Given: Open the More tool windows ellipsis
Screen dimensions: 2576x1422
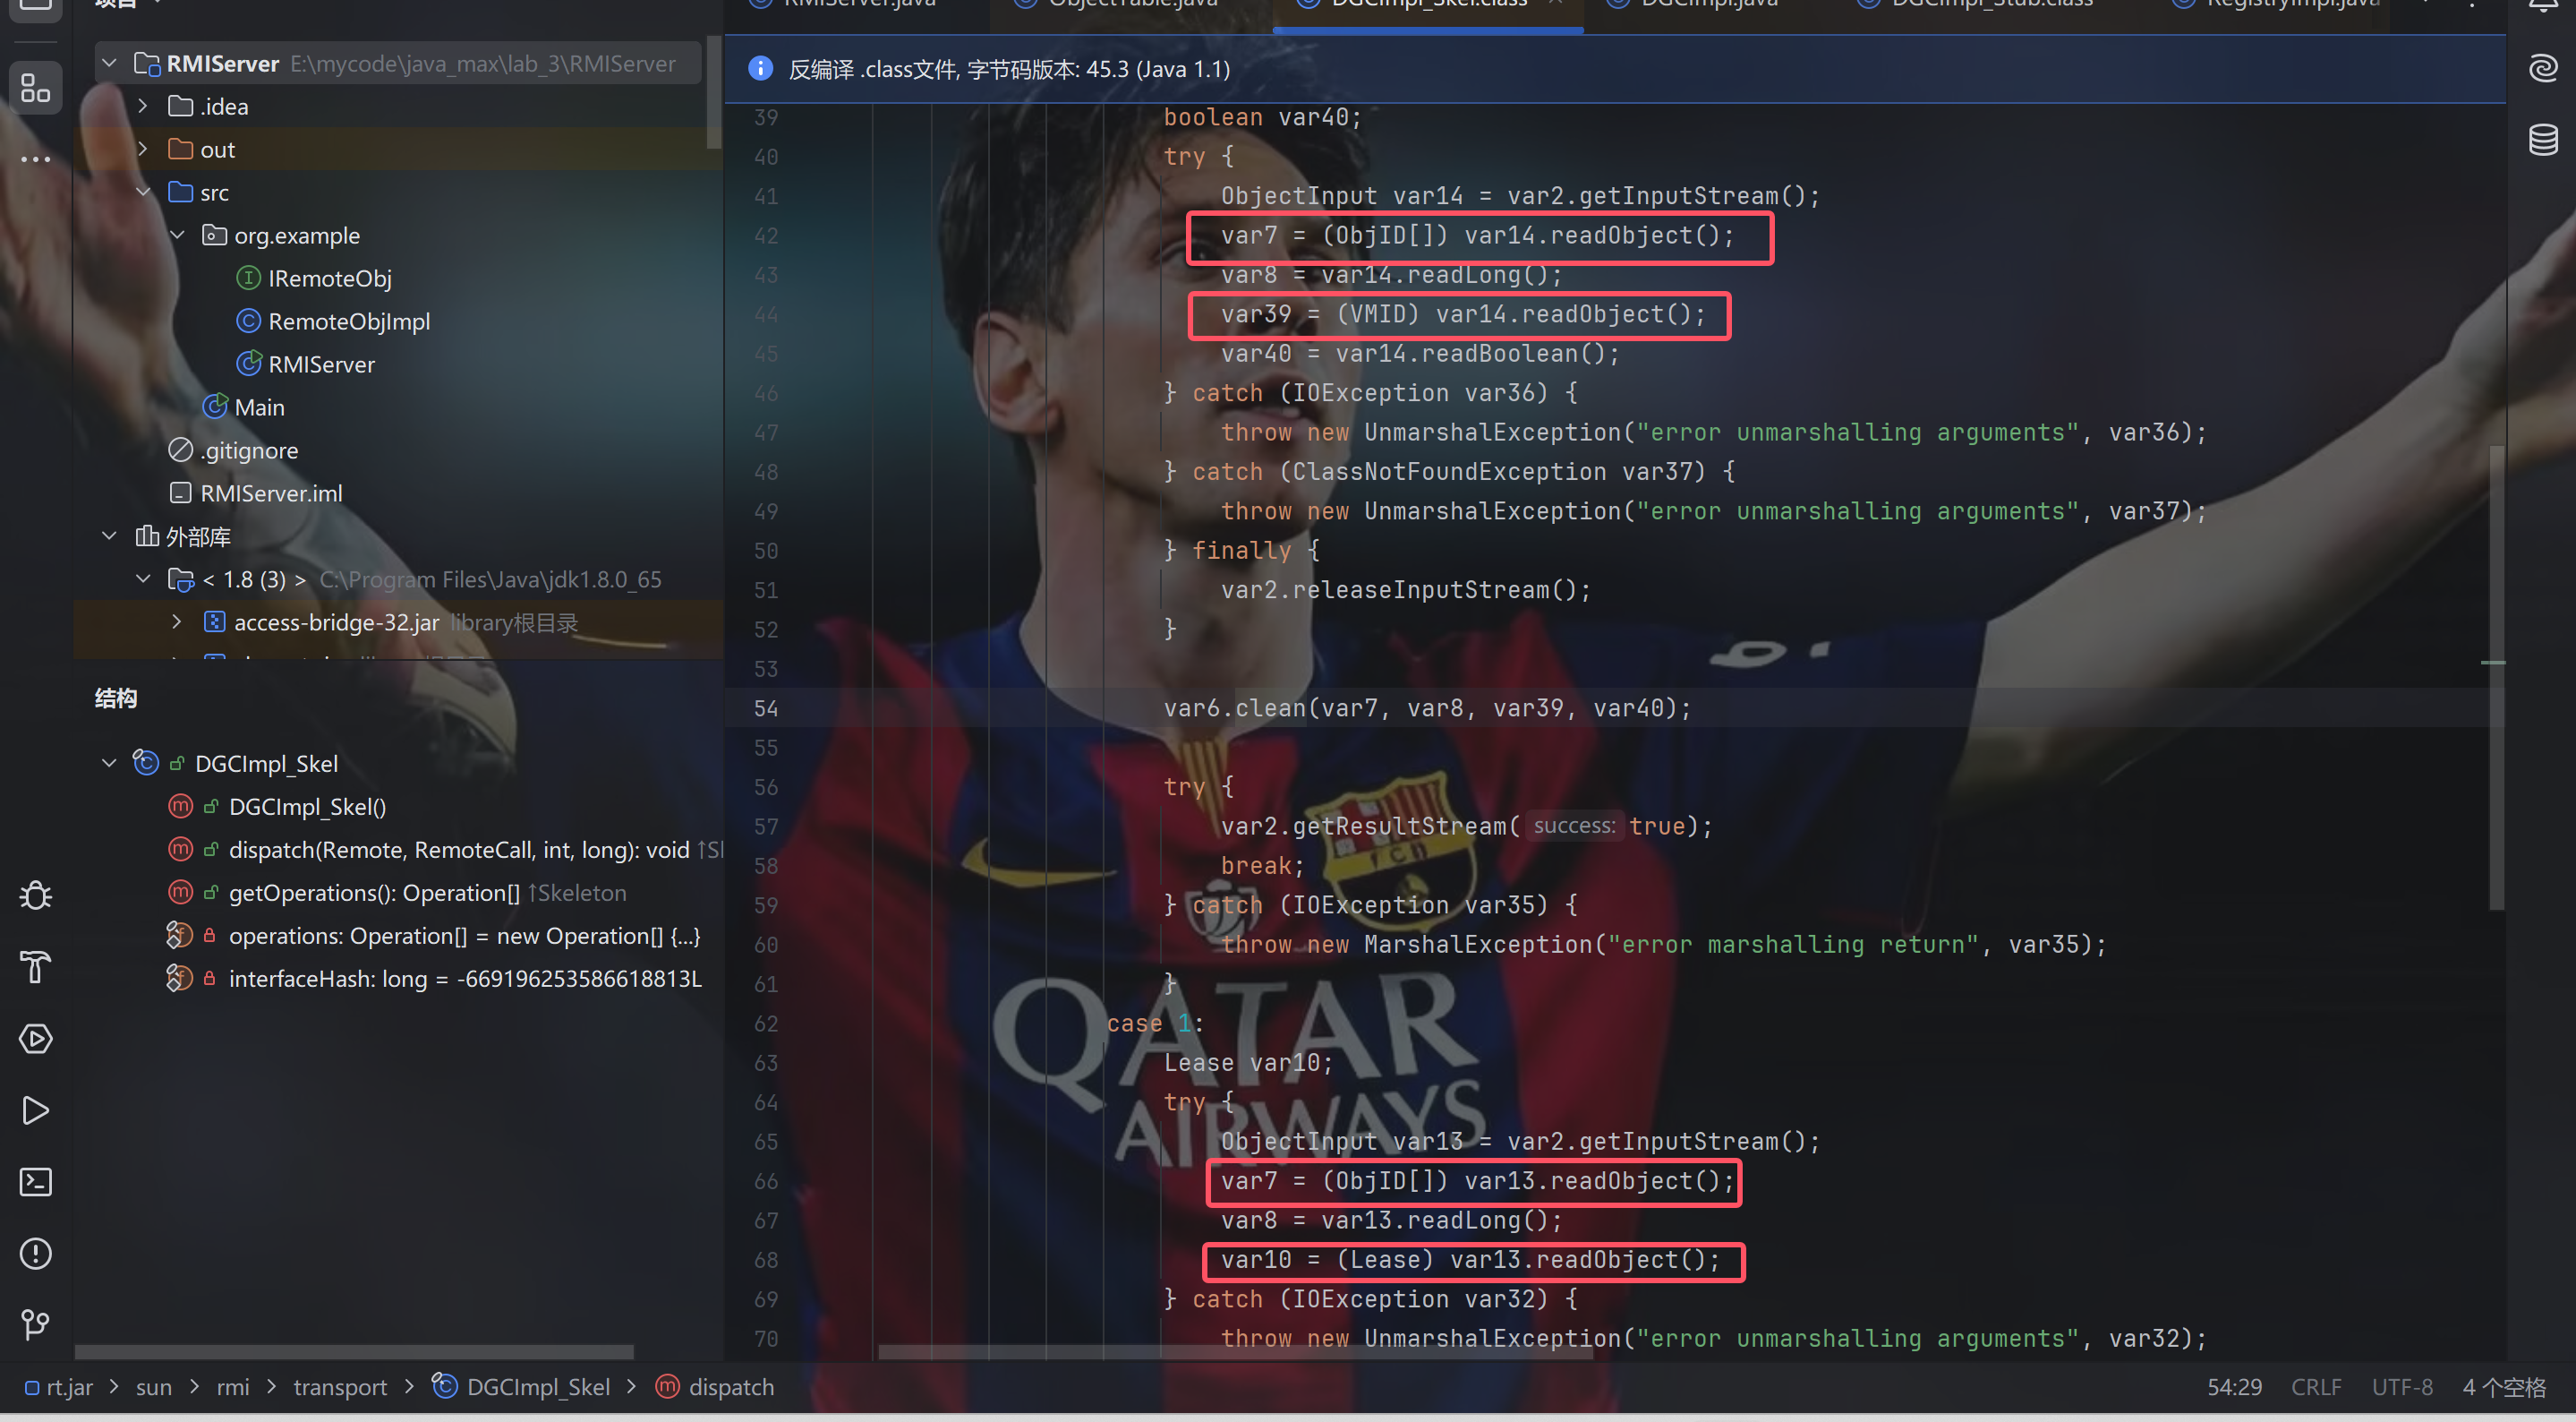Looking at the screenshot, I should point(36,159).
